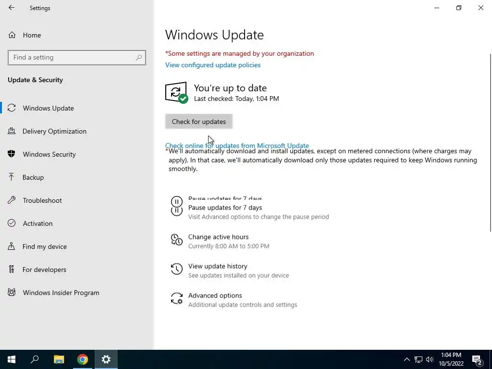Click 'Visit Advanced options to change the pause period'
Viewport: 492px width, 369px height.
coord(258,217)
